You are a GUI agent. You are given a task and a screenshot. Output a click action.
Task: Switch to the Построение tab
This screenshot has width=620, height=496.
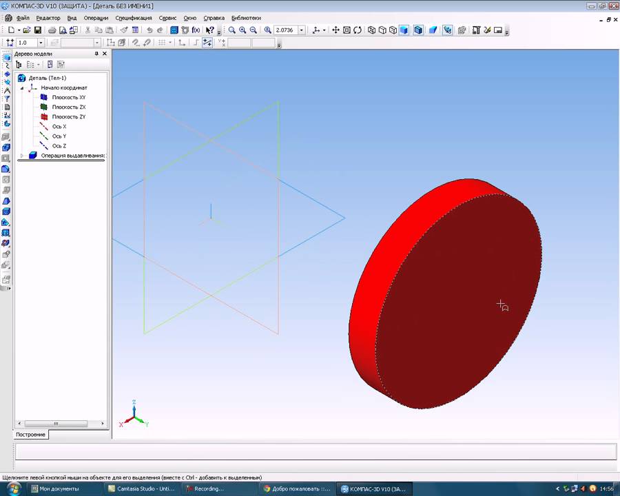[31, 435]
